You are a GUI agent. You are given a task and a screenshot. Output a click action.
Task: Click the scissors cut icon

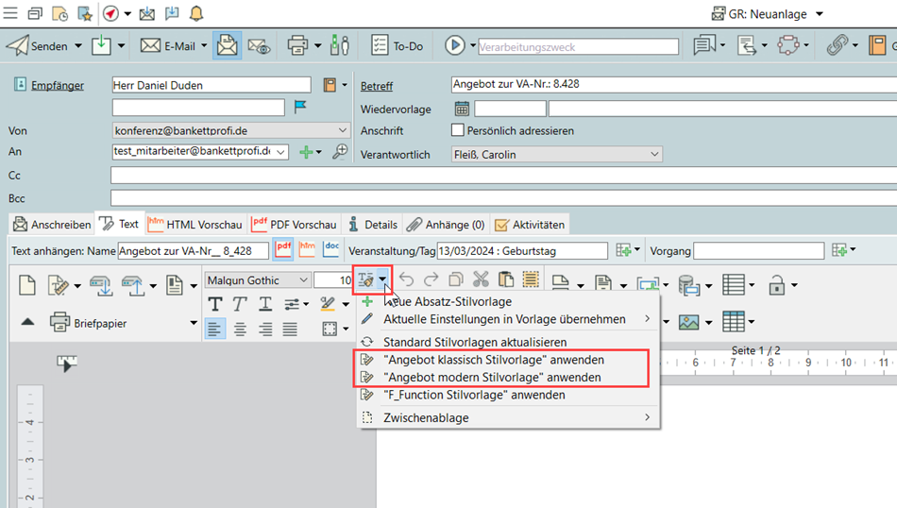(481, 279)
